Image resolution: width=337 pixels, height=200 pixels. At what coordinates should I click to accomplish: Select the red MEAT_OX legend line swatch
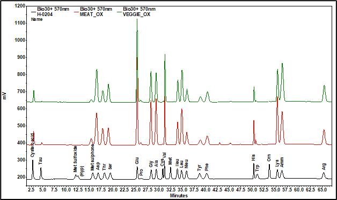coord(77,12)
